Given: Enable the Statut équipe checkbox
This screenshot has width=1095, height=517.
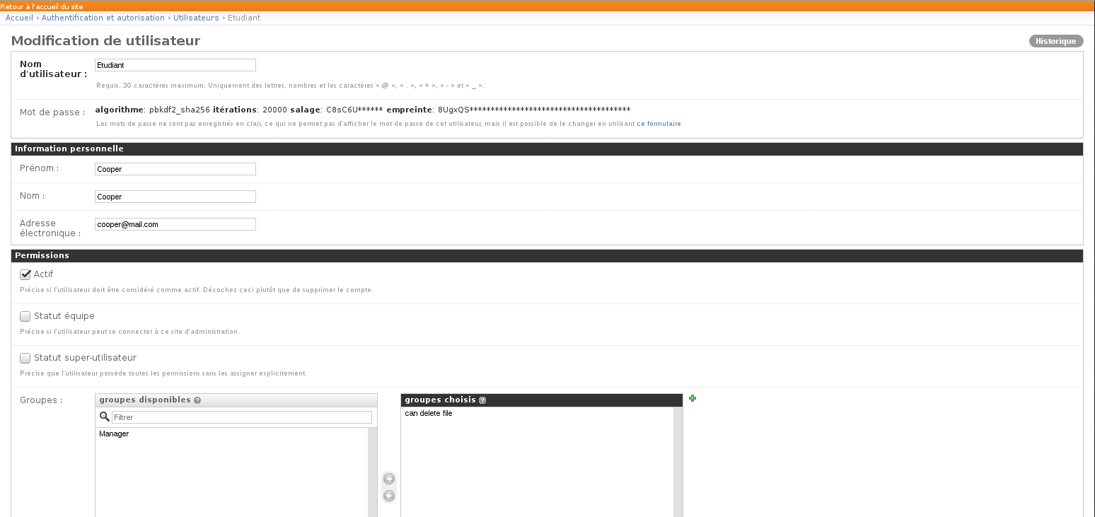Looking at the screenshot, I should (25, 316).
